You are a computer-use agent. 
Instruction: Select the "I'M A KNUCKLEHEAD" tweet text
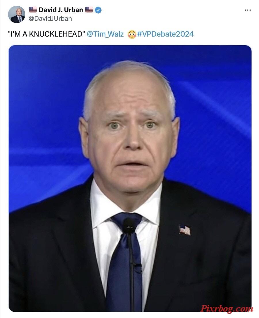[x=47, y=34]
